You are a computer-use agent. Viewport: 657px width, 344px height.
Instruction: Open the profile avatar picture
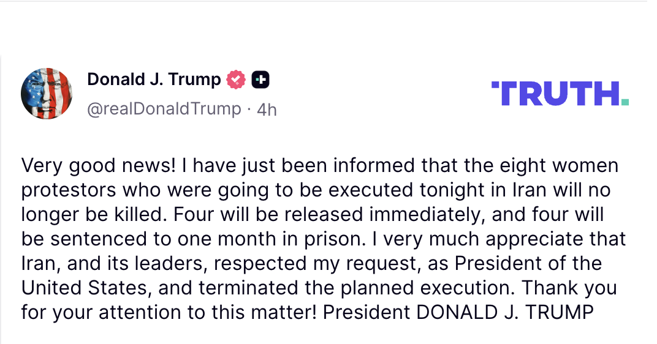(47, 93)
